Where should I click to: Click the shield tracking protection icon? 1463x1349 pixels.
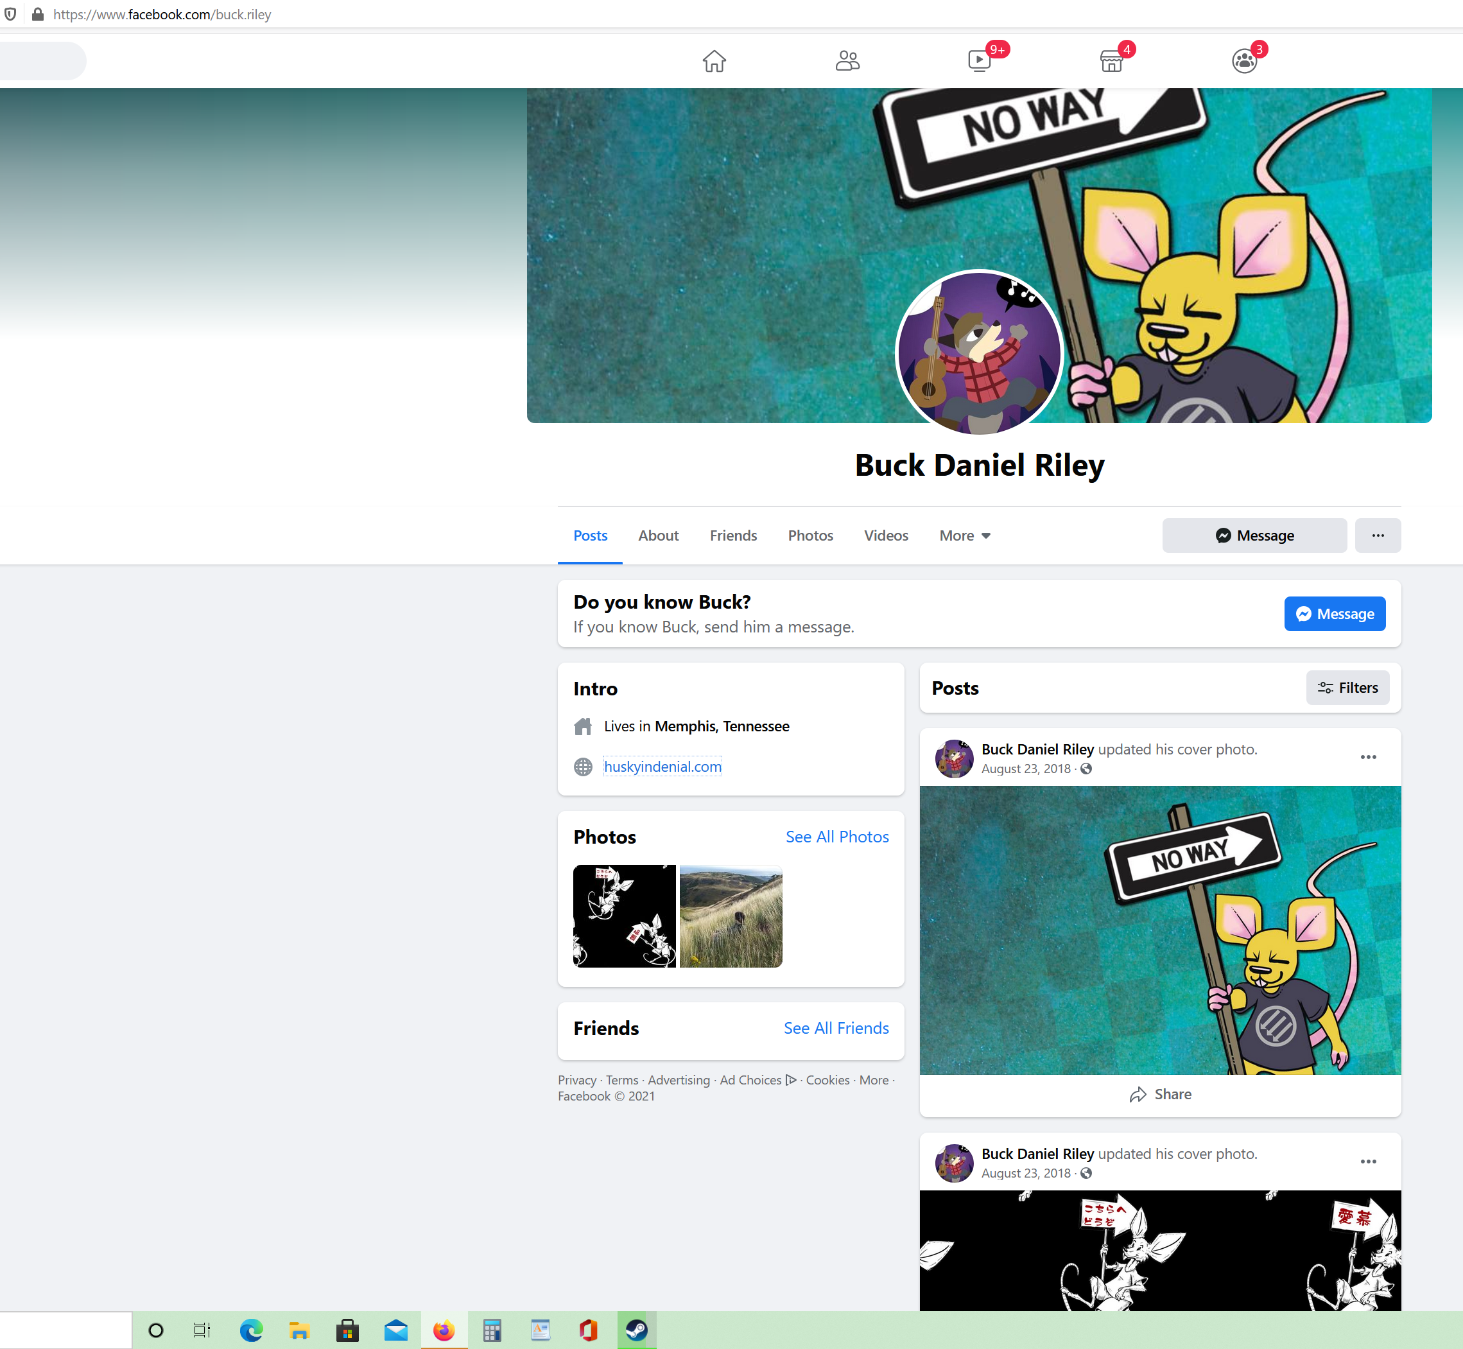10,14
